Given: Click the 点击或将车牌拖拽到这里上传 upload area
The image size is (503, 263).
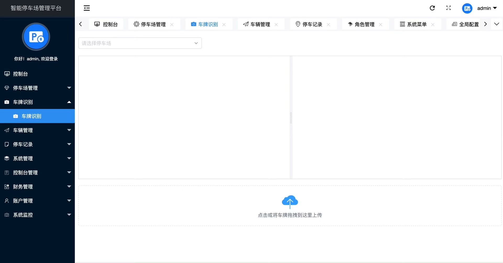Looking at the screenshot, I should click(290, 206).
